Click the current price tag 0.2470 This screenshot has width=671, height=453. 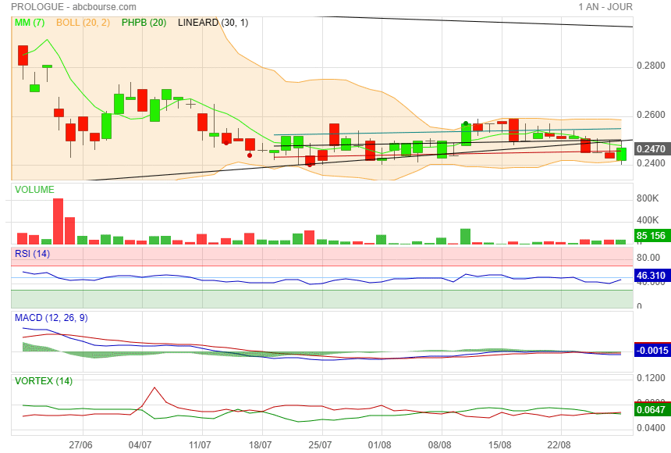(651, 148)
